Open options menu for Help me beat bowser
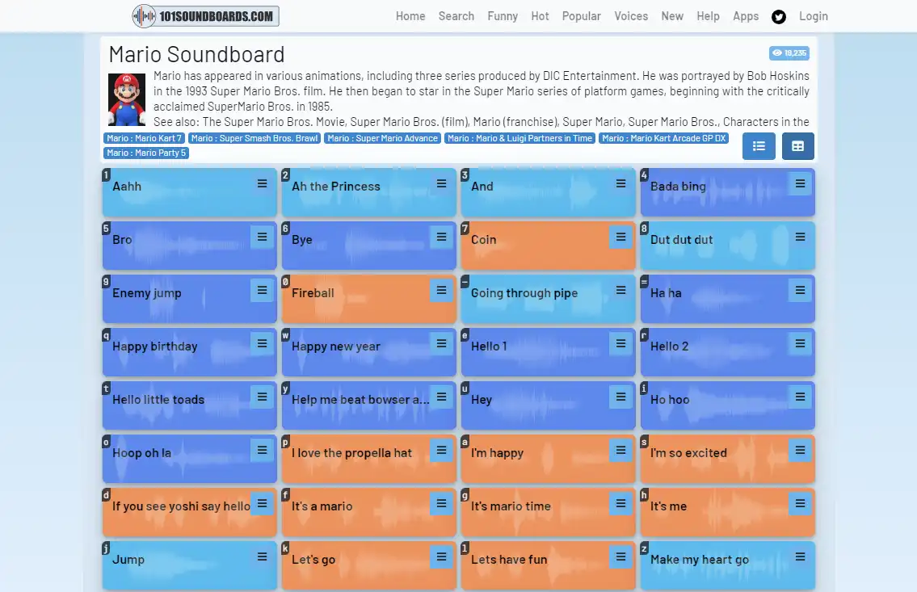917x592 pixels. pyautogui.click(x=442, y=397)
